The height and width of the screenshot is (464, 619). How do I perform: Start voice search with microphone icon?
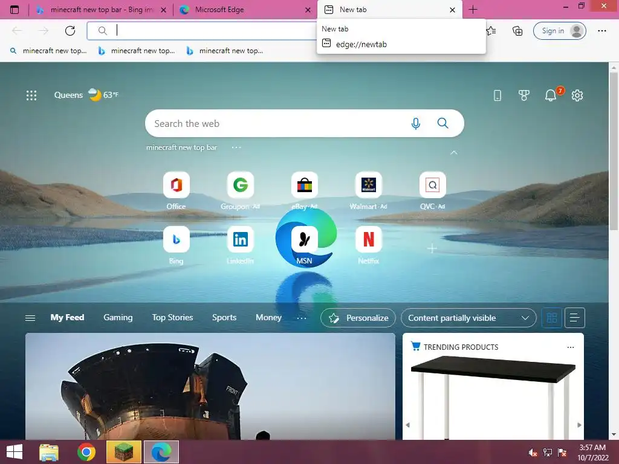[x=416, y=123]
